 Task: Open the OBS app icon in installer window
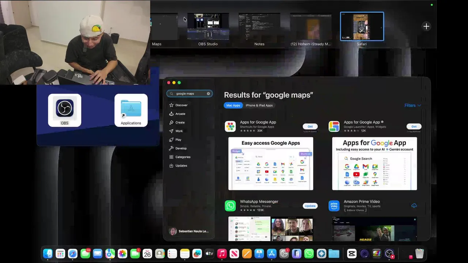point(65,110)
